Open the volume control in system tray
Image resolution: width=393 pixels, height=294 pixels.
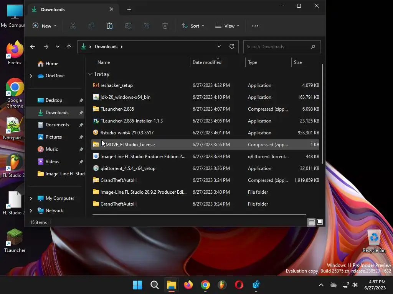click(355, 285)
